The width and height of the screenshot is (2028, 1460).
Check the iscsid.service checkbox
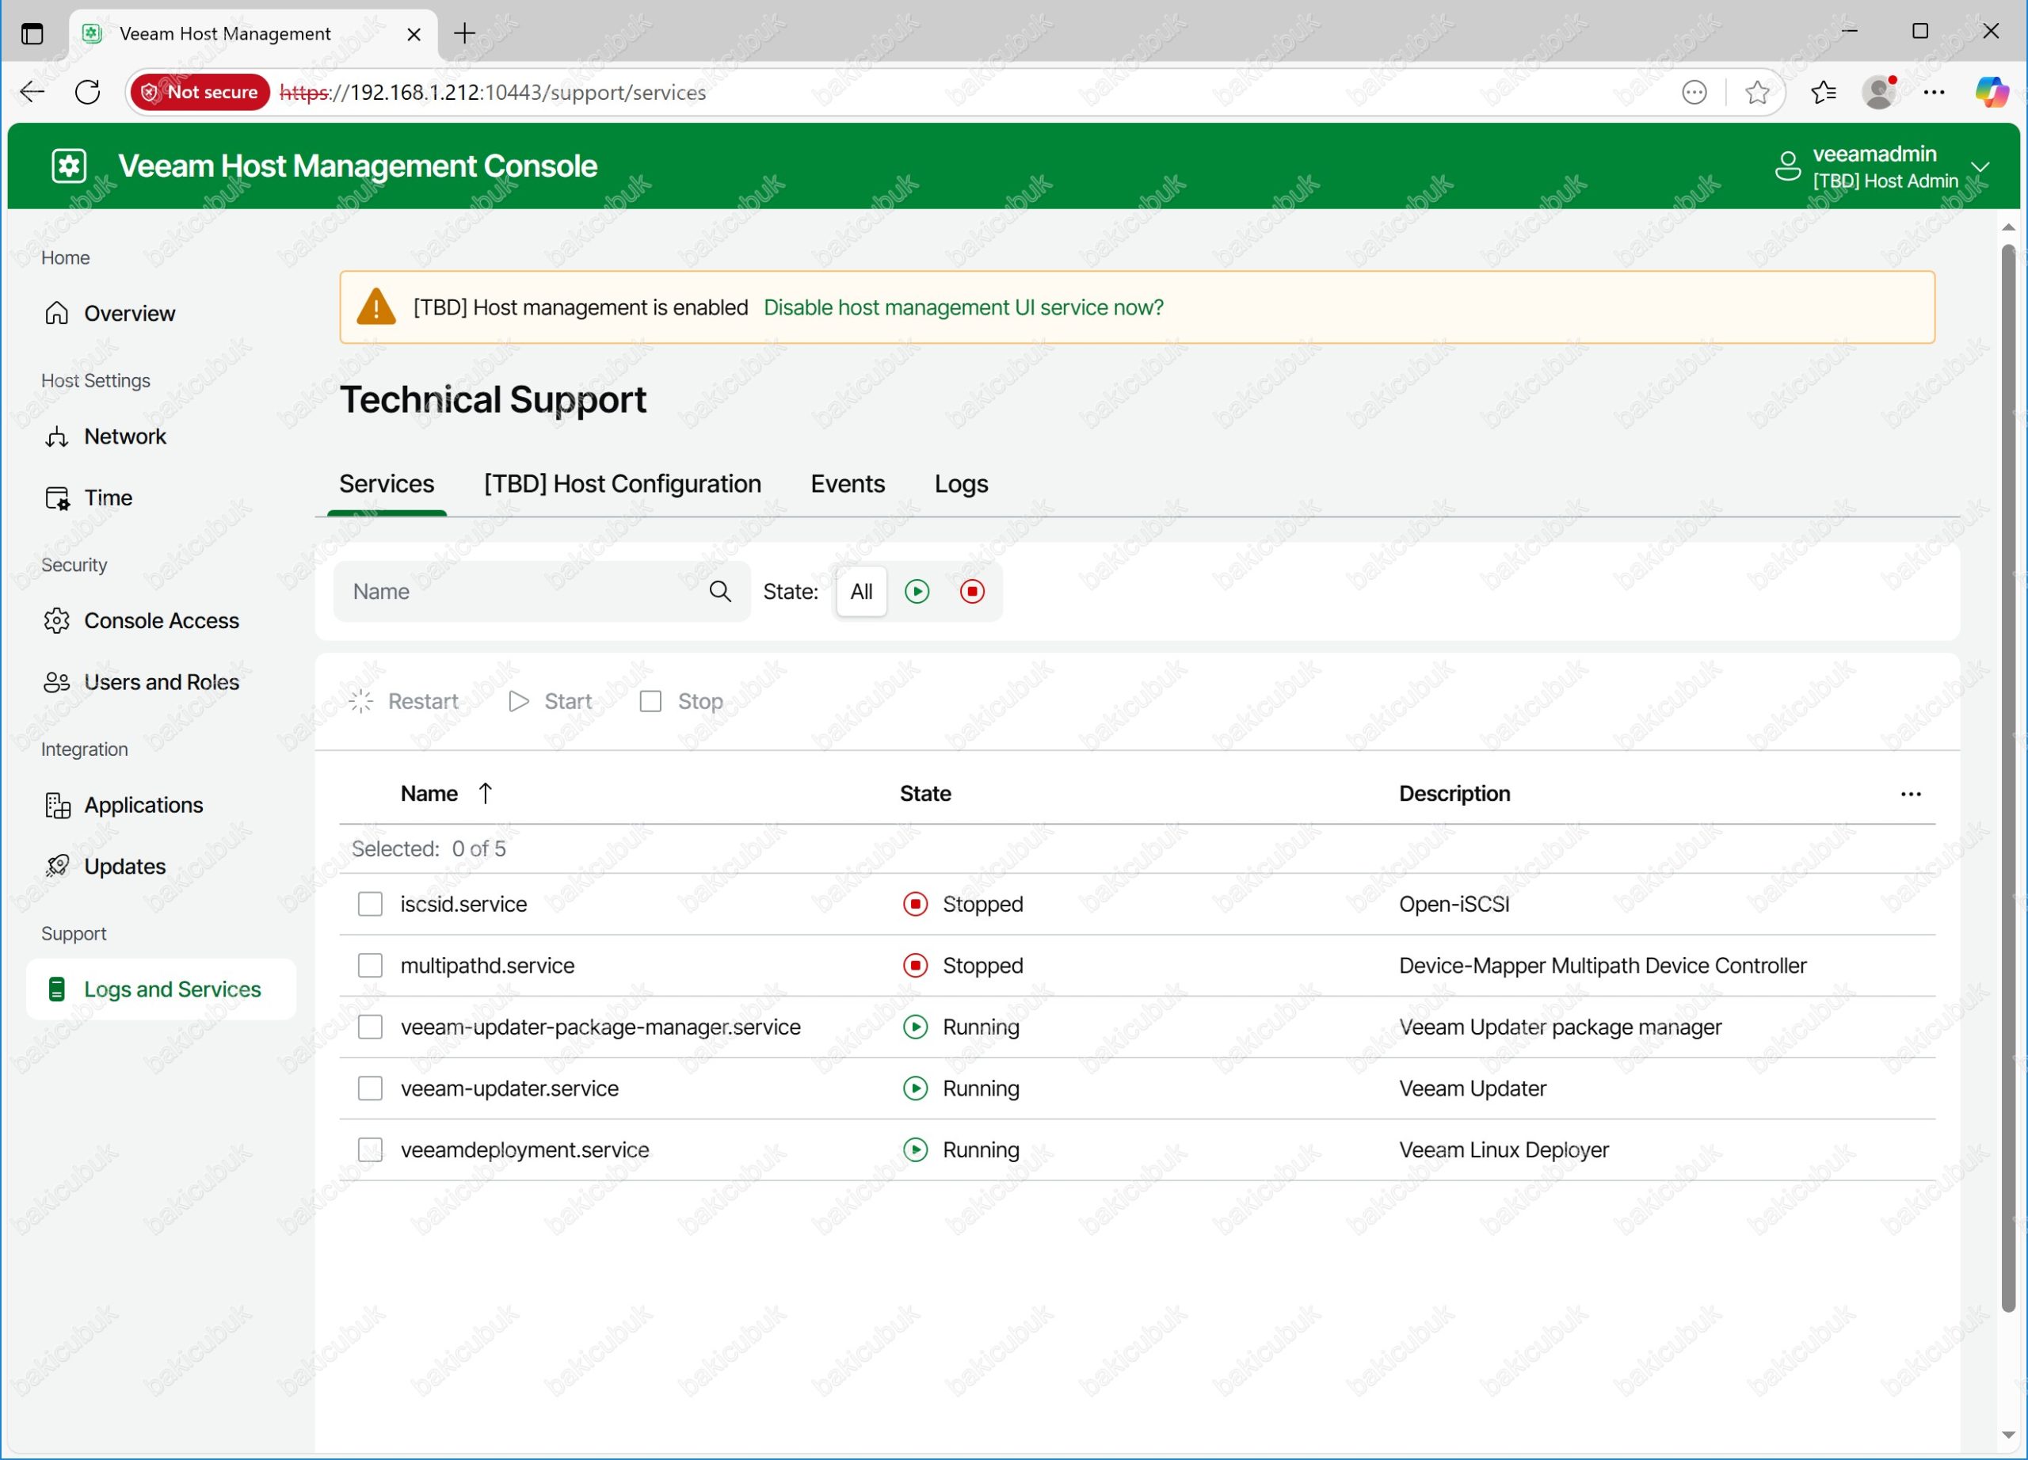pos(370,904)
